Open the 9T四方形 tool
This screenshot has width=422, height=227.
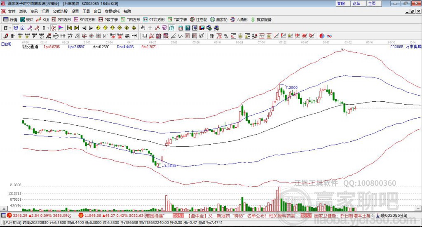154,20
